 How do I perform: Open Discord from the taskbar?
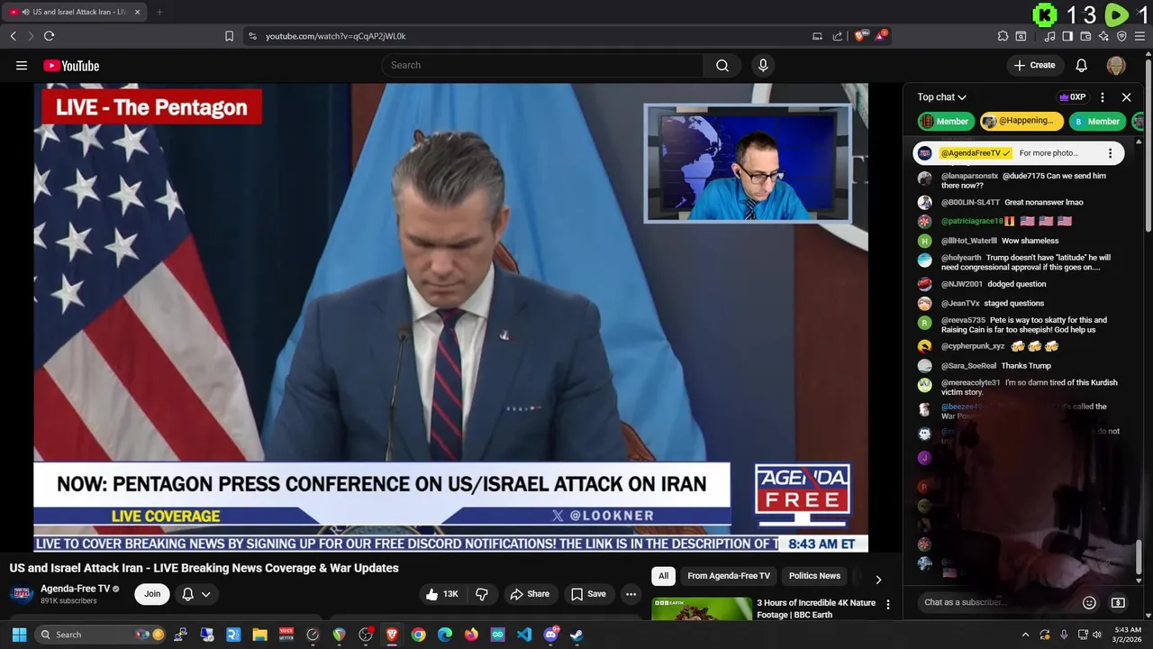(x=550, y=635)
